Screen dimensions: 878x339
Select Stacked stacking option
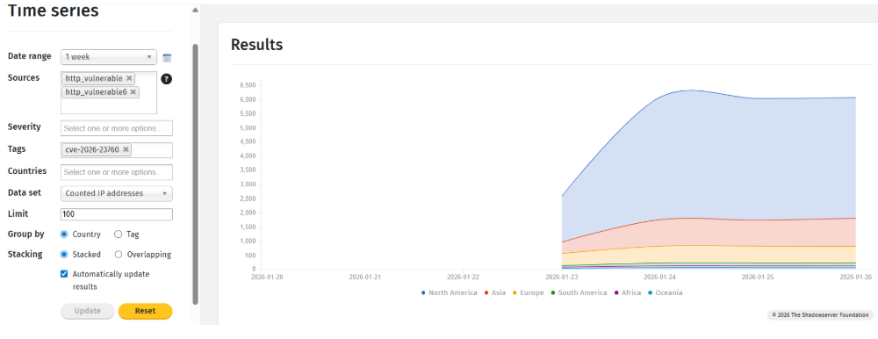[x=64, y=255]
